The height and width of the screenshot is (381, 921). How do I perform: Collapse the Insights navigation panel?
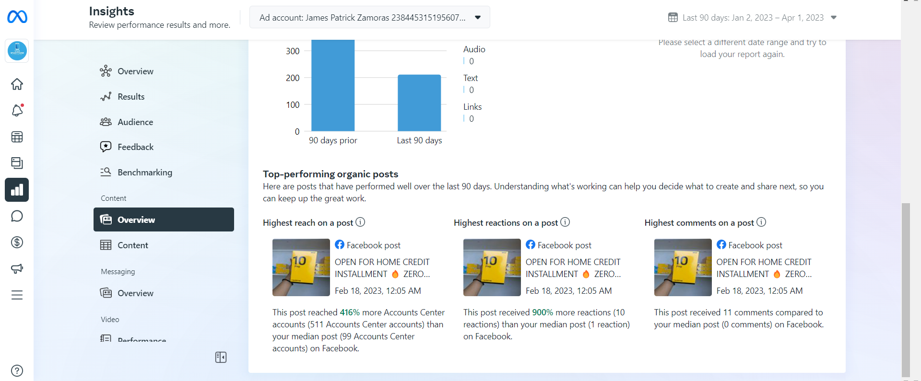pyautogui.click(x=221, y=358)
